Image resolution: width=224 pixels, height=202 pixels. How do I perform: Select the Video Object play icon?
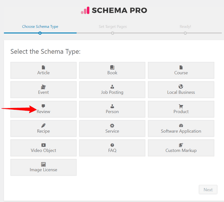tap(43, 145)
